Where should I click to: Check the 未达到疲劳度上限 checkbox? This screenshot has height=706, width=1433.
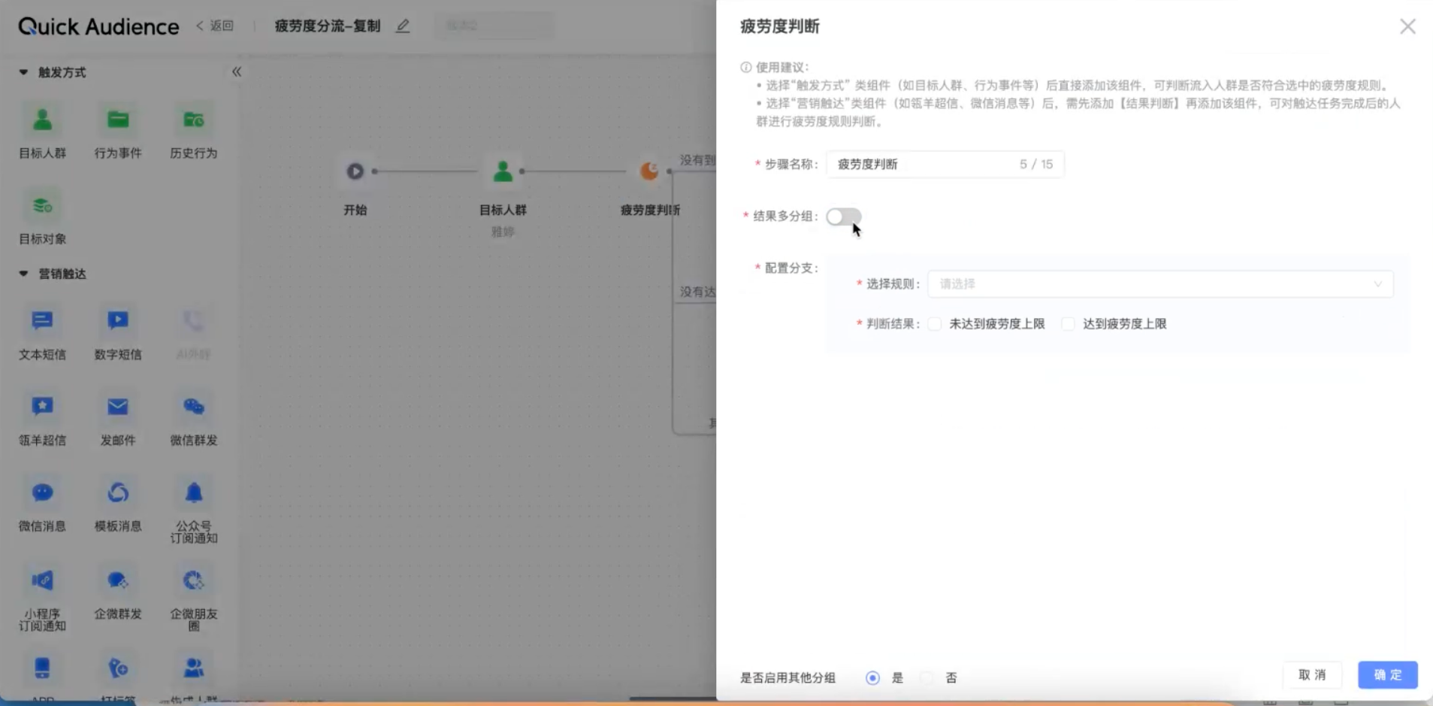click(x=935, y=324)
